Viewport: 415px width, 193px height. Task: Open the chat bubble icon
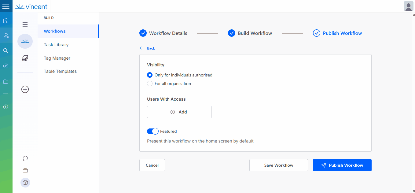pyautogui.click(x=25, y=158)
